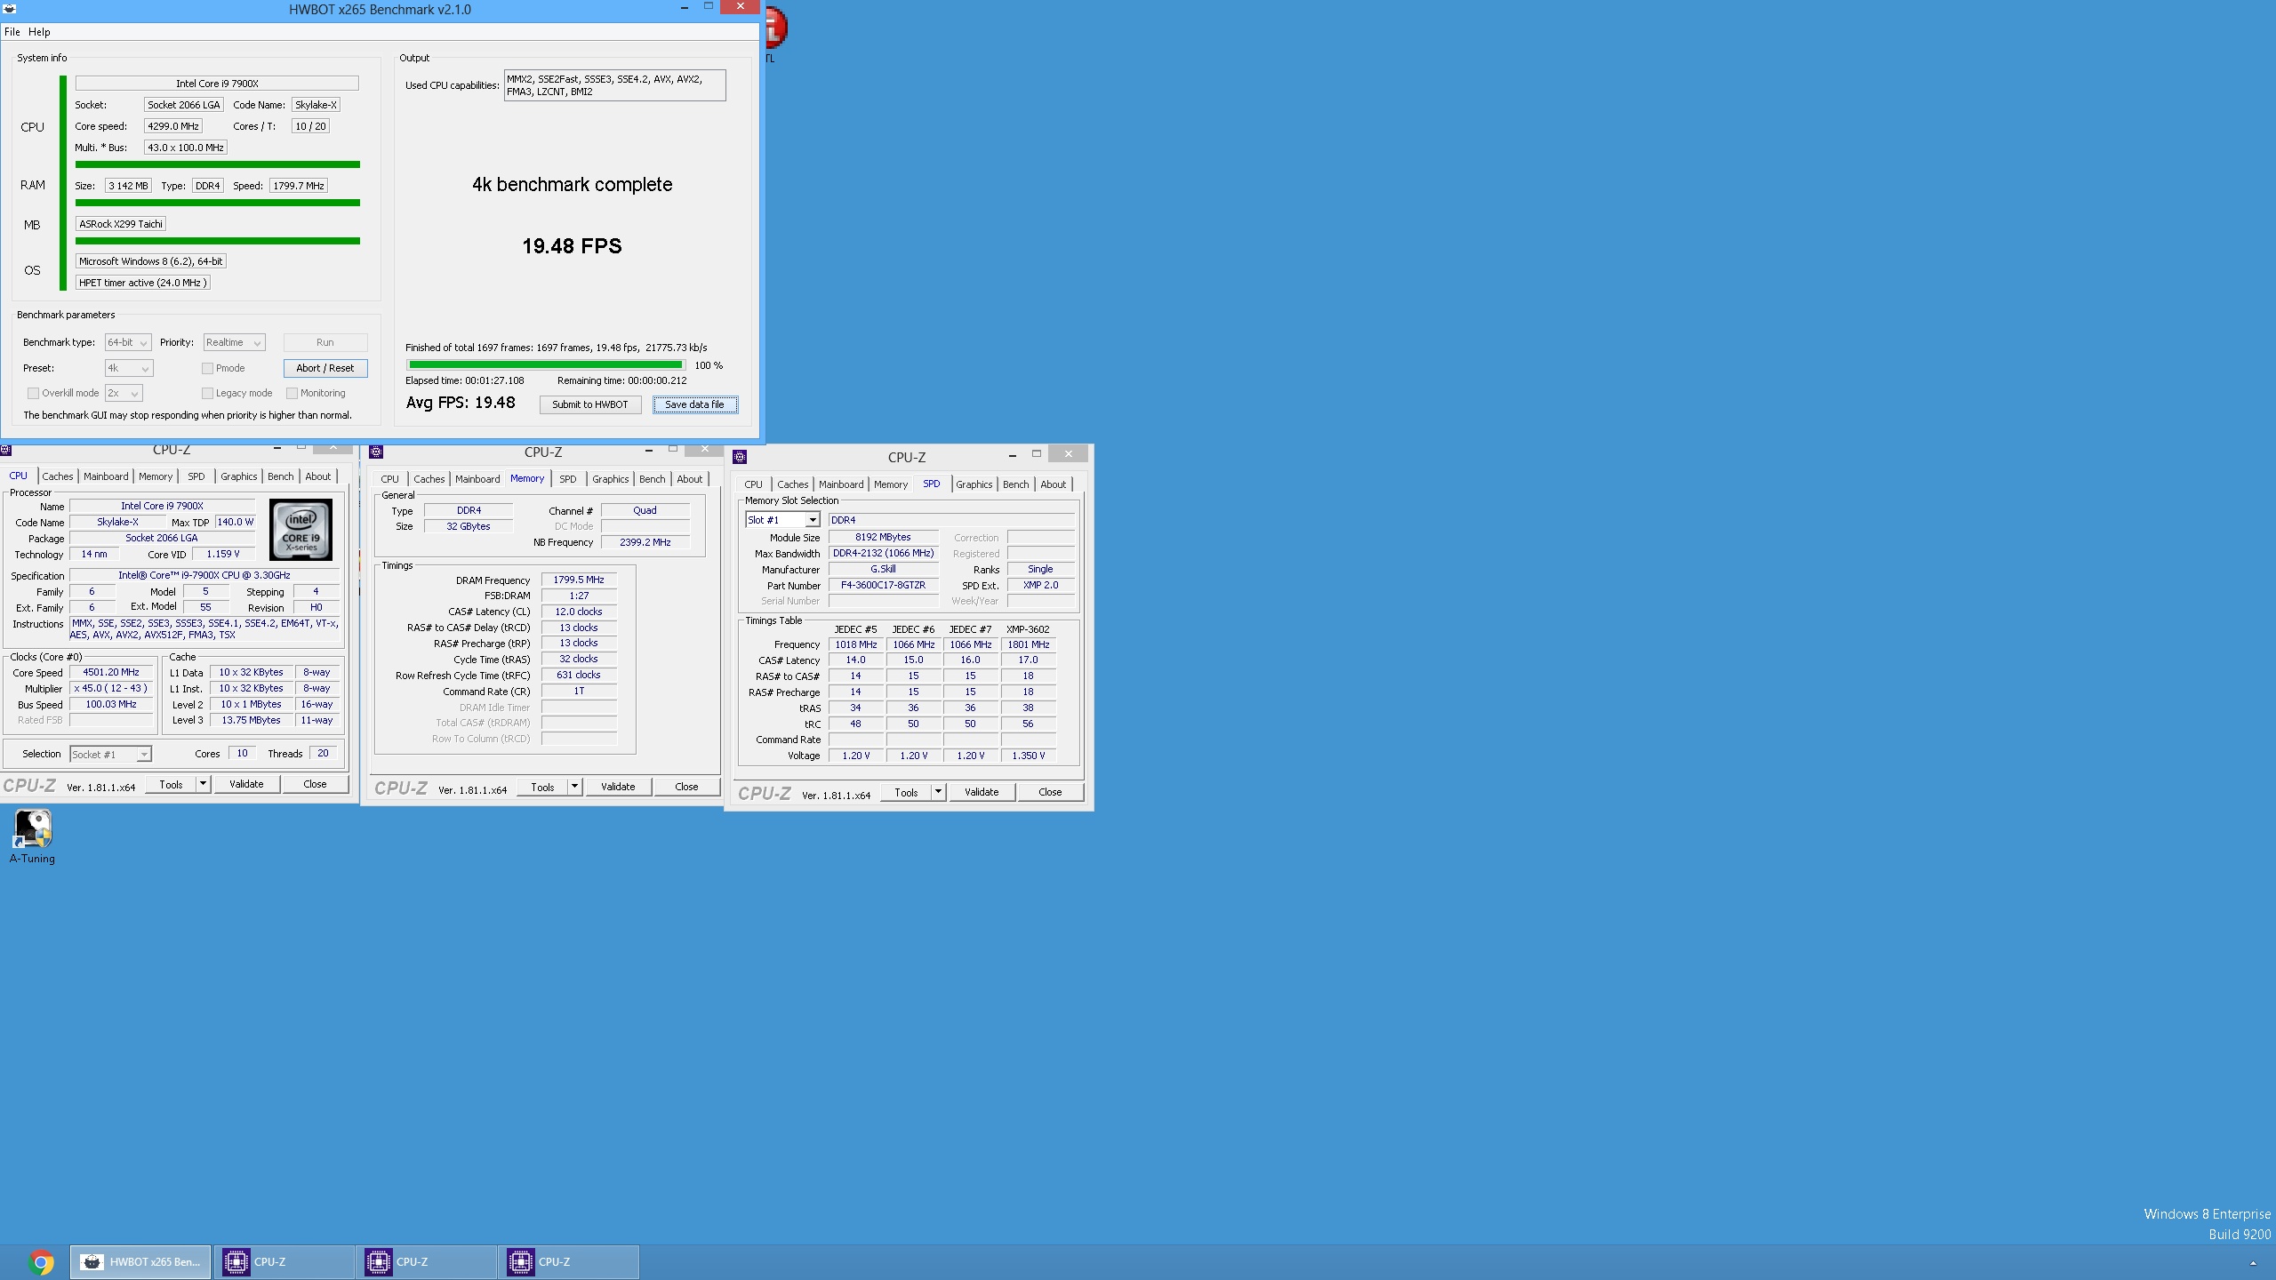Screen dimensions: 2276x1280
Task: Click the 19.48 FPS result text
Action: click(572, 246)
